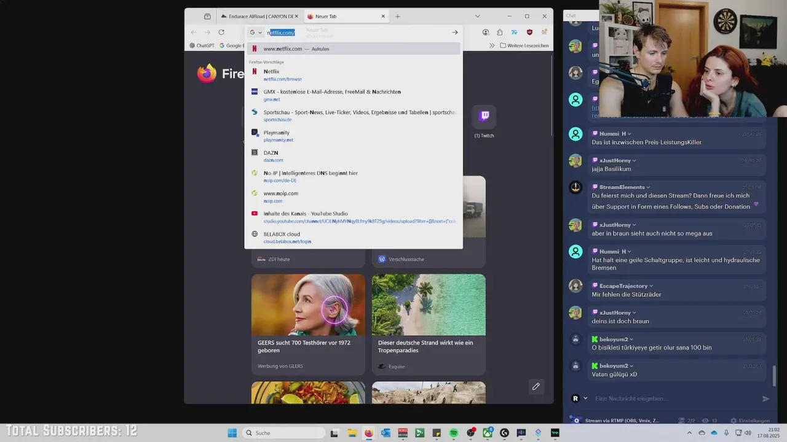Click the chat scrollbar thumb
This screenshot has height=442, width=787.
(x=774, y=375)
